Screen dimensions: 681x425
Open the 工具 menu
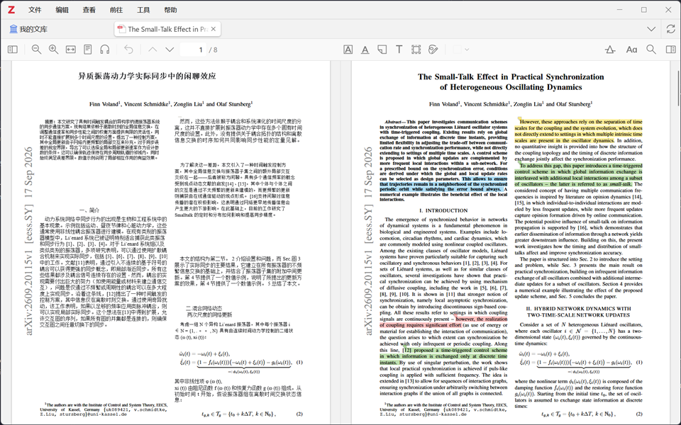point(143,10)
